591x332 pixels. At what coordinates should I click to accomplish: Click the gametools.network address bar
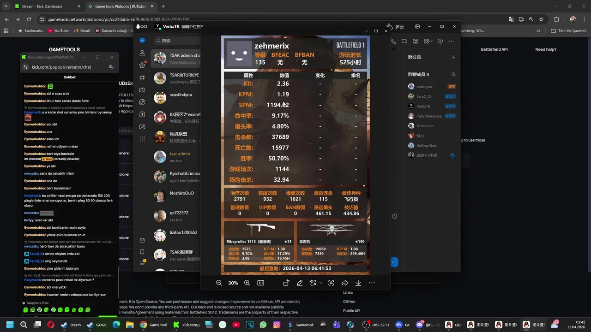click(x=272, y=19)
